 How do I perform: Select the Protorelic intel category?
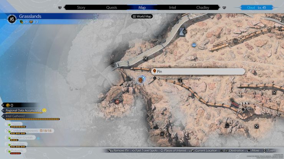pyautogui.click(x=16, y=151)
